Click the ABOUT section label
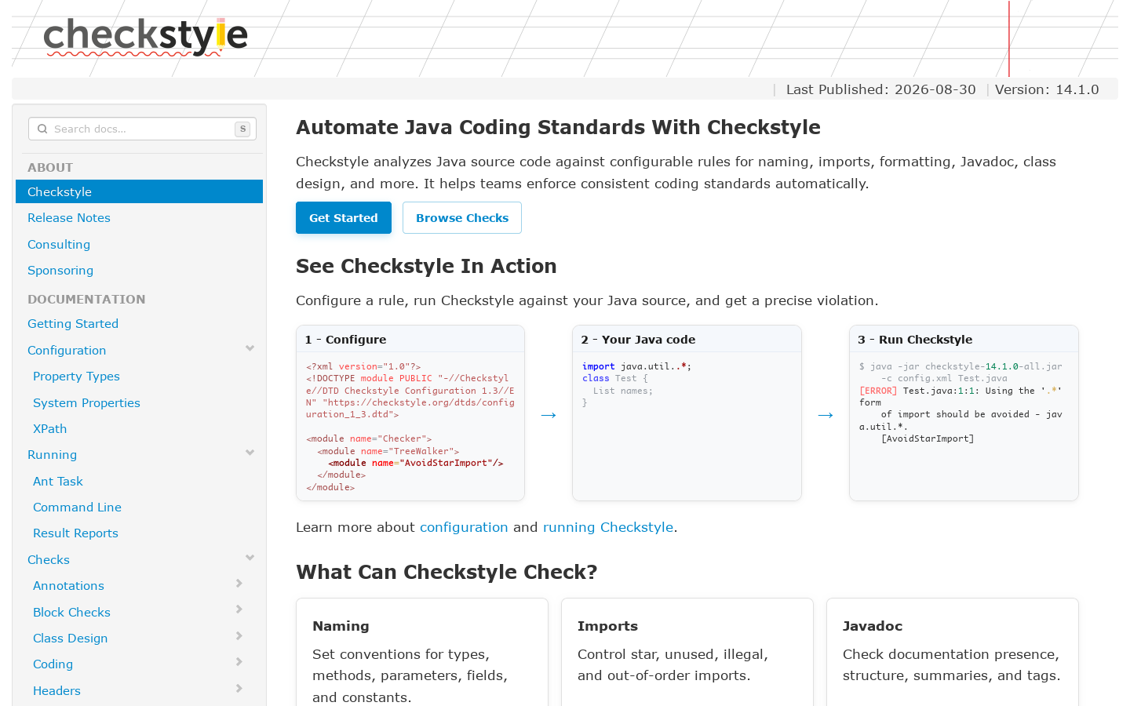1130x706 pixels. 50,168
